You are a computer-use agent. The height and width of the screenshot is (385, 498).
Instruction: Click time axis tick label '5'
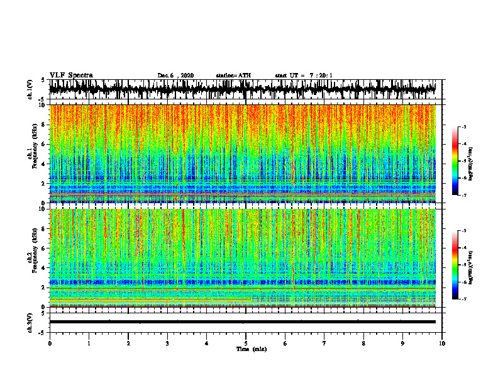(x=246, y=343)
